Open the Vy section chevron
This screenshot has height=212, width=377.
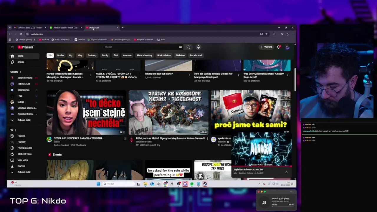pyautogui.click(x=16, y=130)
